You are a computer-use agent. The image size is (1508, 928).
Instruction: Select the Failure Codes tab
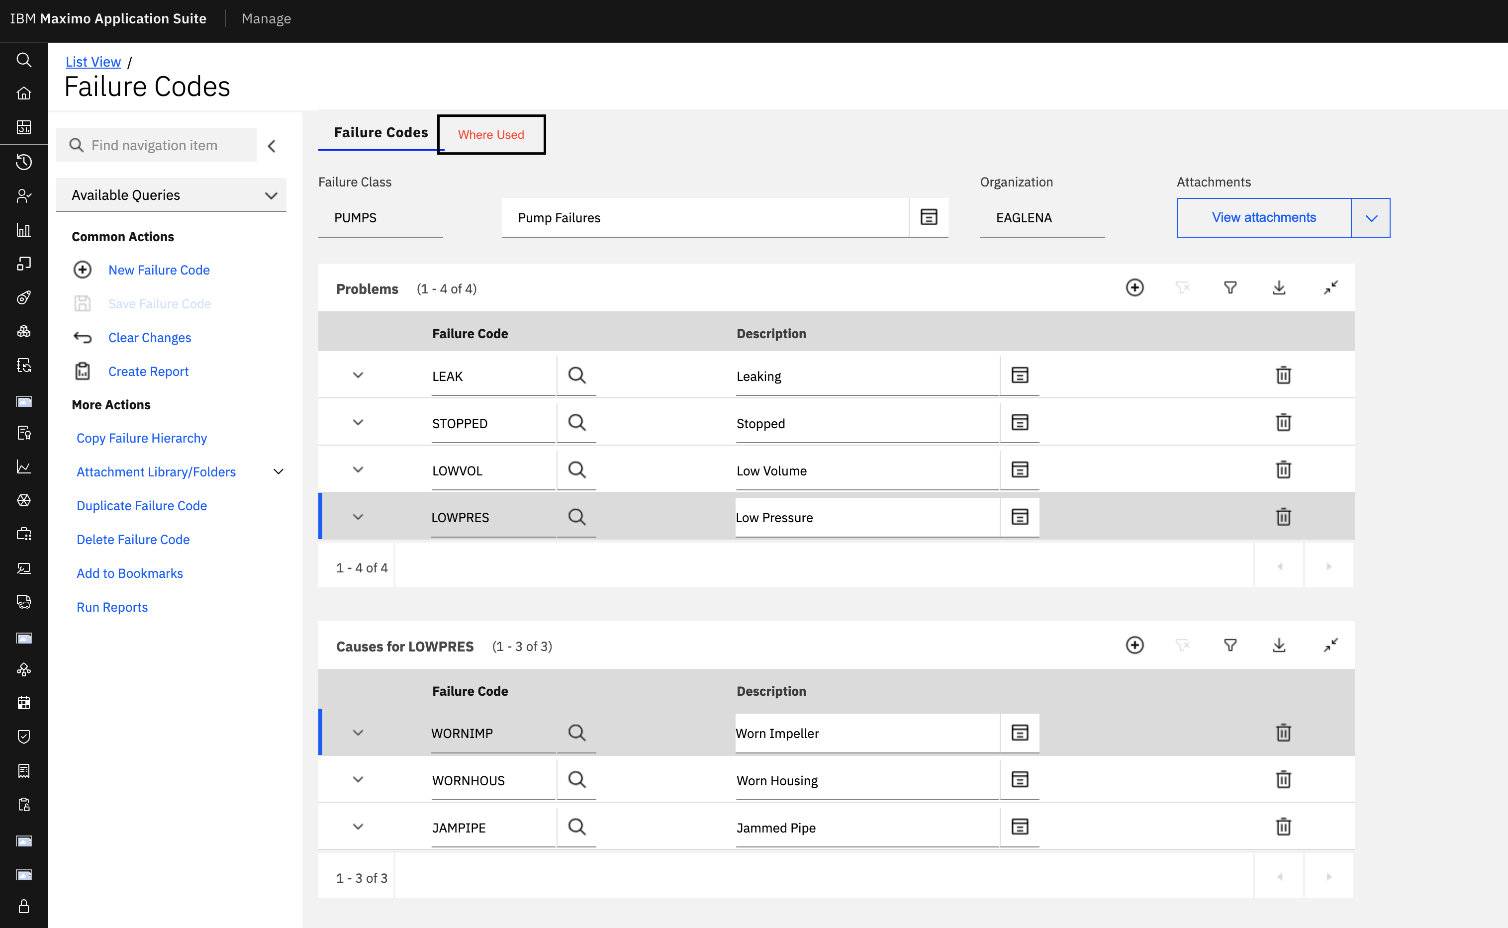pos(380,133)
